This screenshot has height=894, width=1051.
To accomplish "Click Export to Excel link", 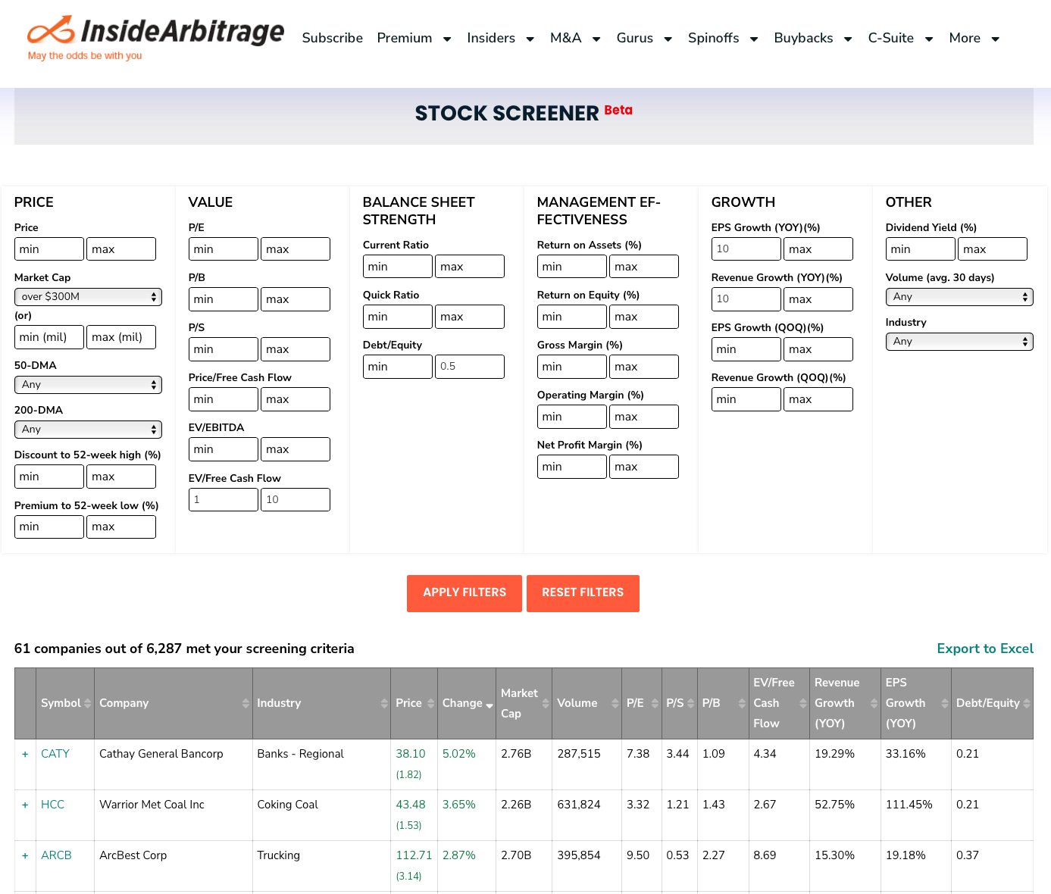I will 984,649.
